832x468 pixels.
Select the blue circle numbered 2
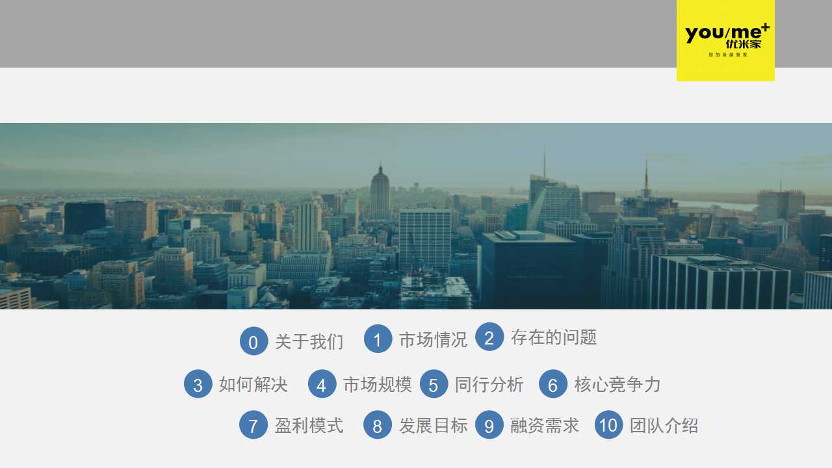pos(489,337)
